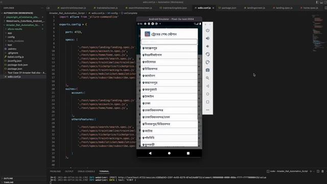
Task: Click split terminal icon
Action: click(318, 171)
